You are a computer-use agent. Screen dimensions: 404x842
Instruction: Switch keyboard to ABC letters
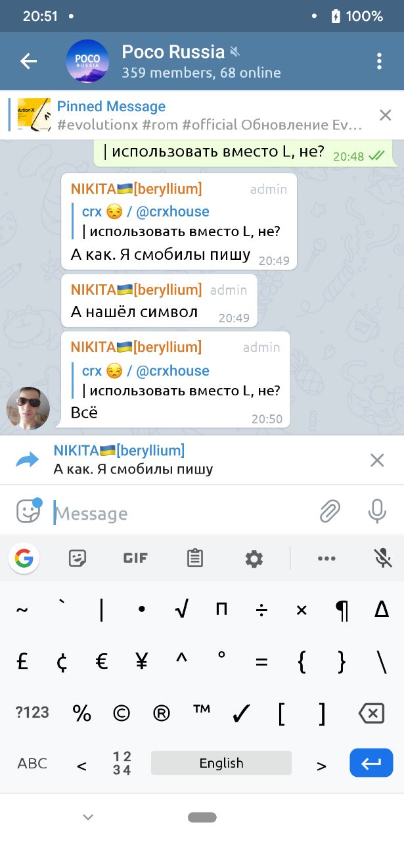(32, 763)
